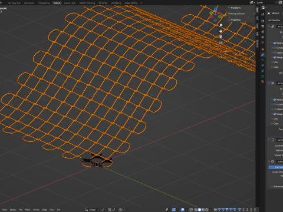Collapse the Curve modifier panel
This screenshot has height=212, width=283.
(269, 140)
